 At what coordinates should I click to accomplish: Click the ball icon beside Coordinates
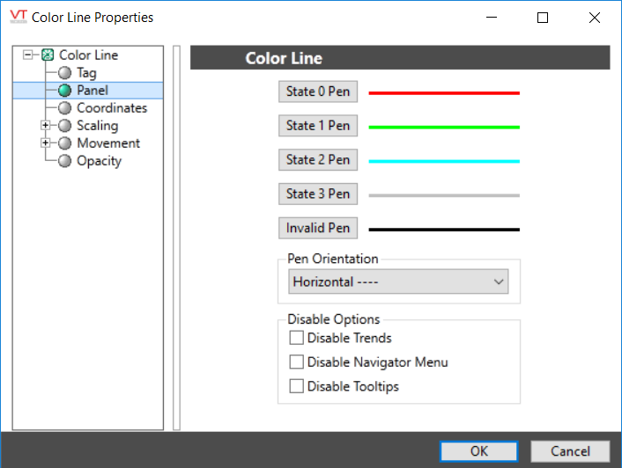(x=64, y=108)
